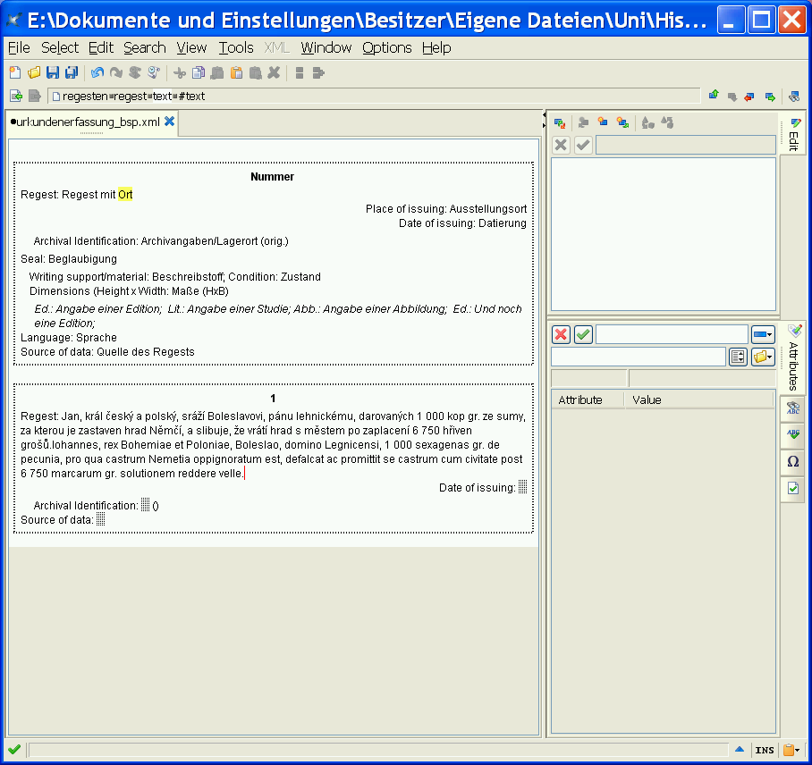812x765 pixels.
Task: Switch to the Attributes side tab
Action: (793, 357)
